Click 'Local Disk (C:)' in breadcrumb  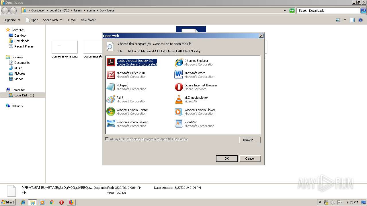(x=59, y=10)
